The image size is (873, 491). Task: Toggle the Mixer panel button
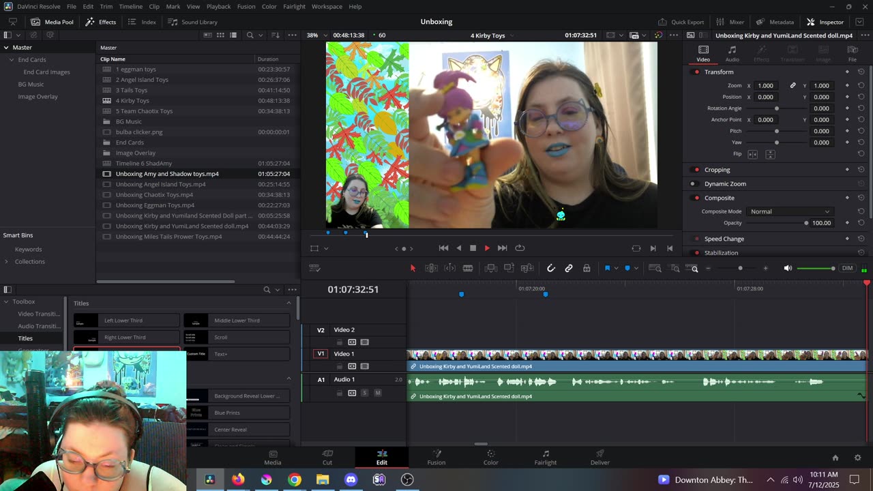(730, 22)
